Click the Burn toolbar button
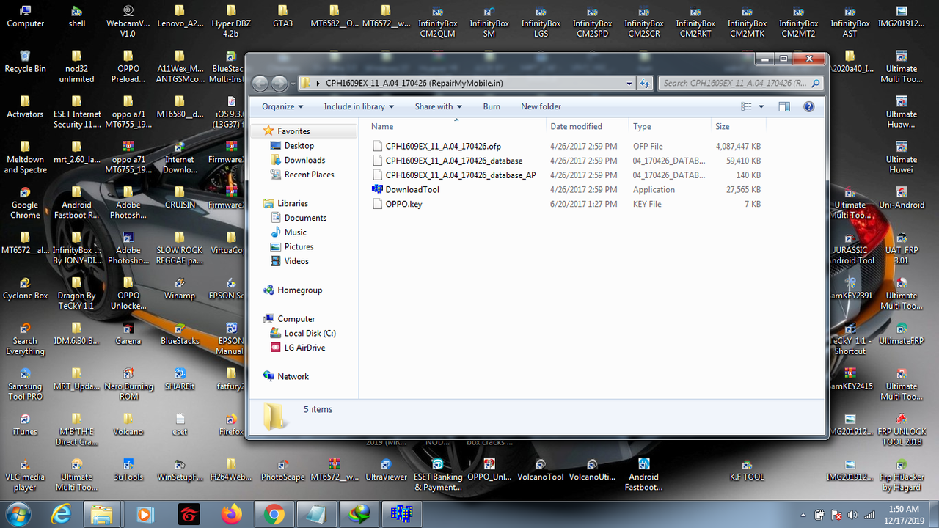Image resolution: width=939 pixels, height=528 pixels. click(492, 106)
